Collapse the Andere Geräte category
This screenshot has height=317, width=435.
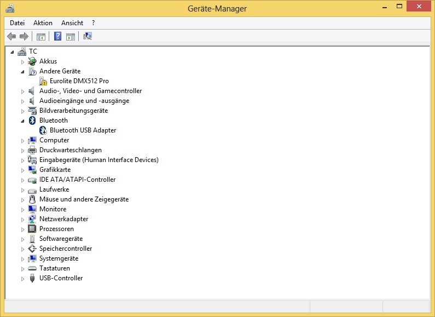(x=23, y=72)
